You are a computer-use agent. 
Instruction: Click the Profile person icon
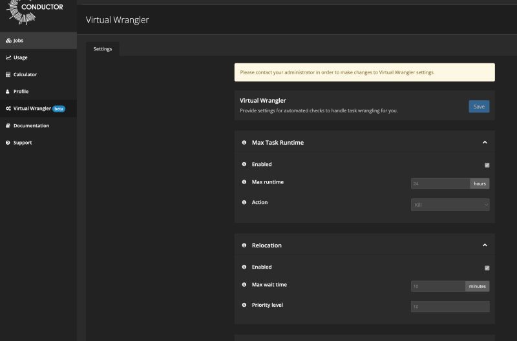coord(8,92)
